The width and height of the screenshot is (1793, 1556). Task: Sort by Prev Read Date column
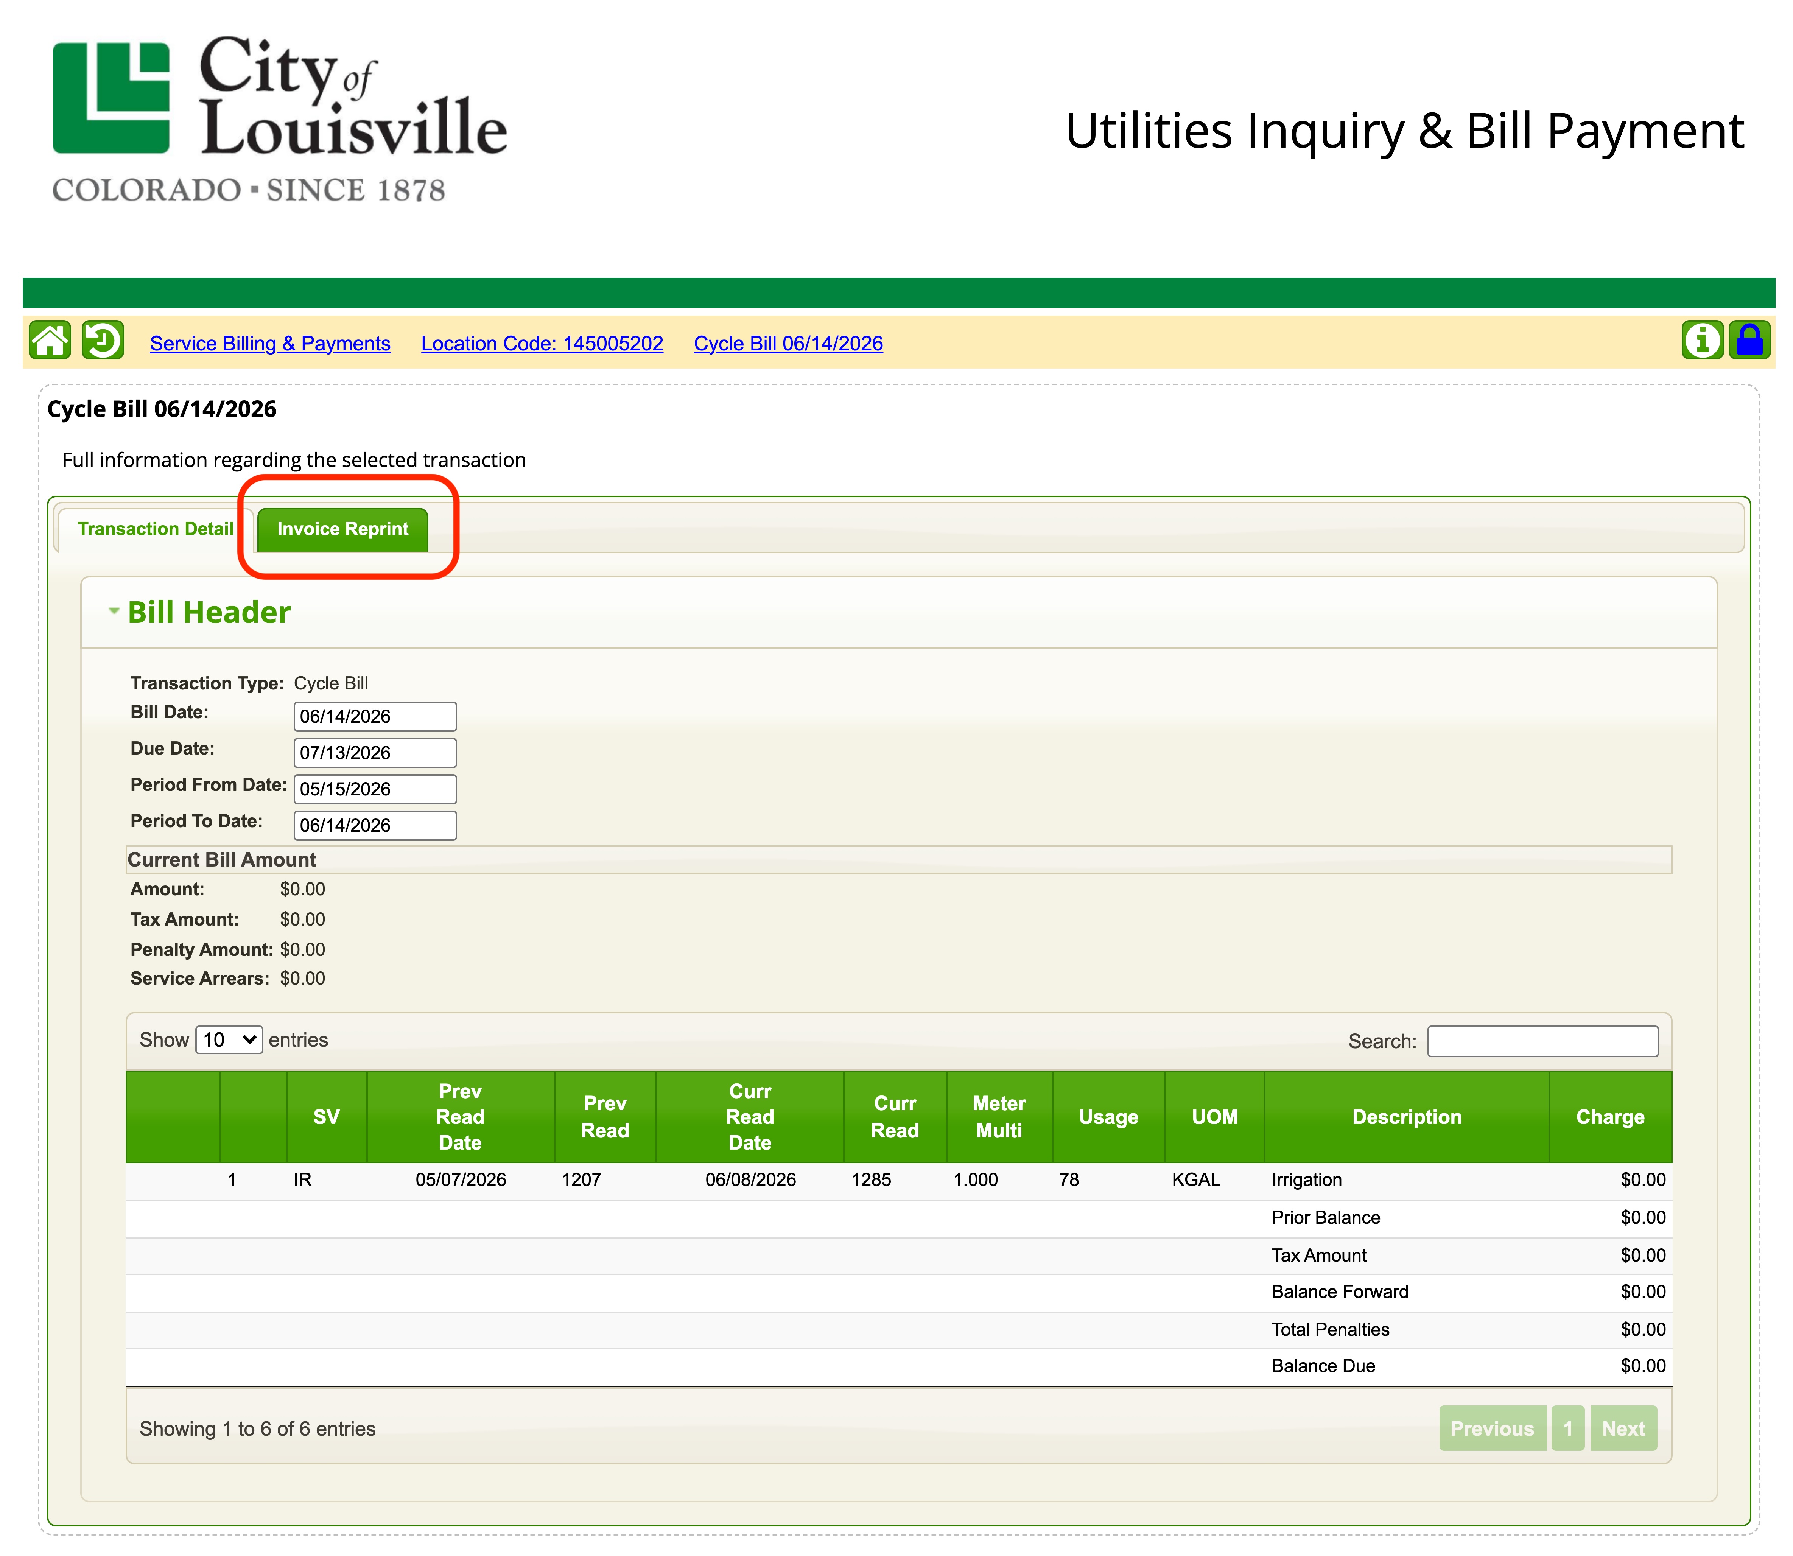(x=460, y=1117)
